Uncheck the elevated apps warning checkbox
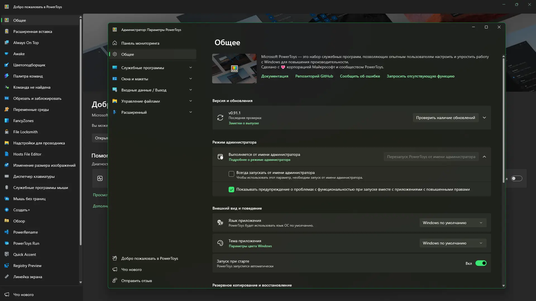536x301 pixels. pyautogui.click(x=231, y=190)
